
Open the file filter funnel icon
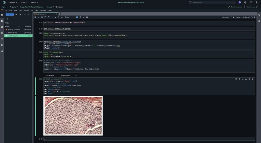7,19
